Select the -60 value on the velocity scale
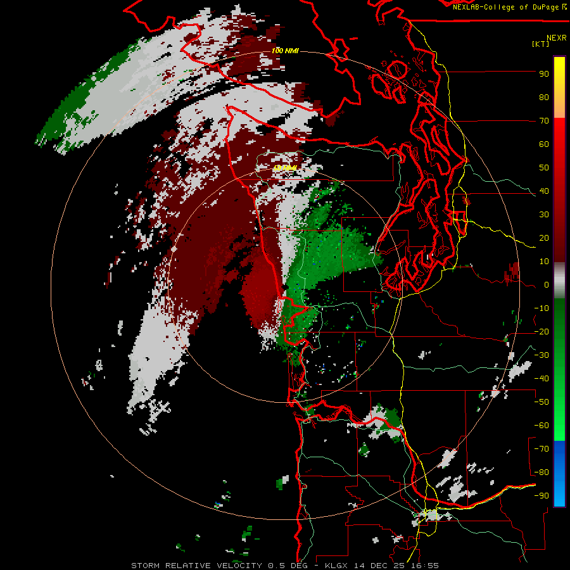Screen dimensions: 570x570 tap(541, 426)
